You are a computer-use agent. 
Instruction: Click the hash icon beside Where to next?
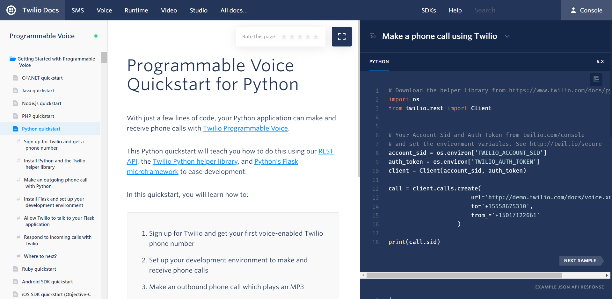pyautogui.click(x=18, y=256)
